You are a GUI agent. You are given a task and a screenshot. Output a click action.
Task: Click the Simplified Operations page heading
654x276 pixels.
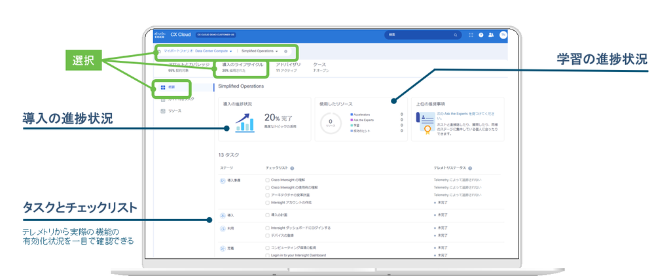pyautogui.click(x=241, y=86)
